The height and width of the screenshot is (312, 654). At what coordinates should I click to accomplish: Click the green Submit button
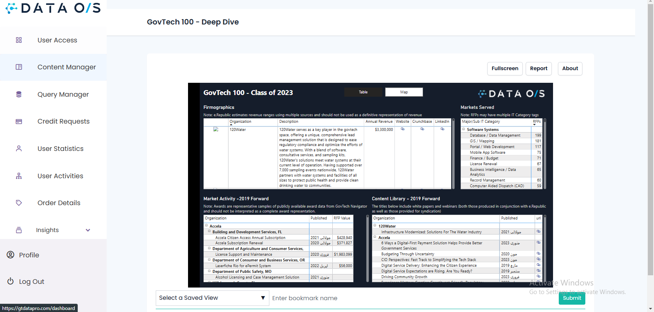click(571, 298)
